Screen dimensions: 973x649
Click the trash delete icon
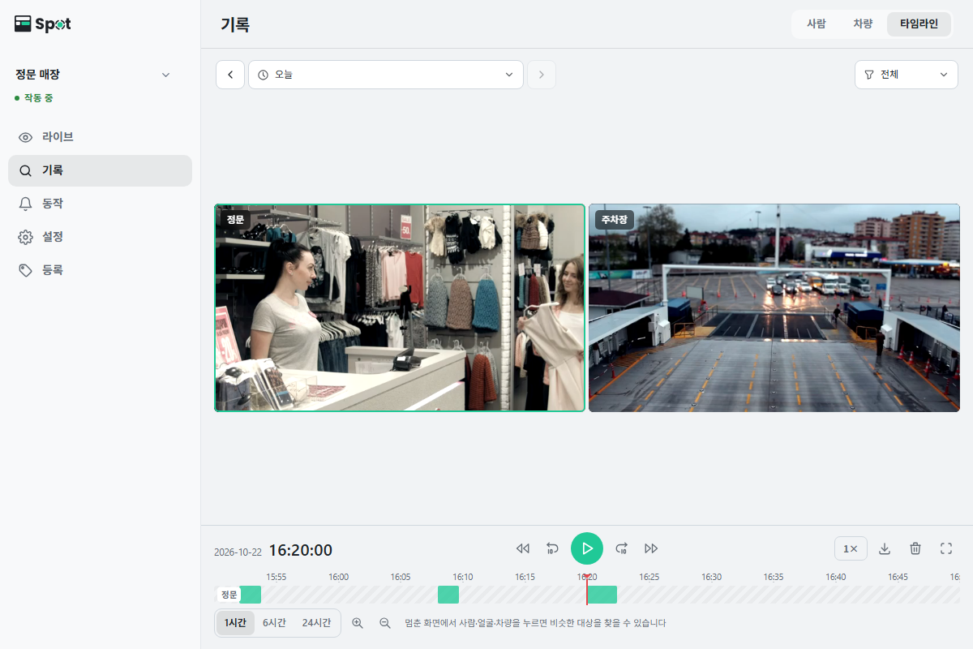(x=915, y=548)
